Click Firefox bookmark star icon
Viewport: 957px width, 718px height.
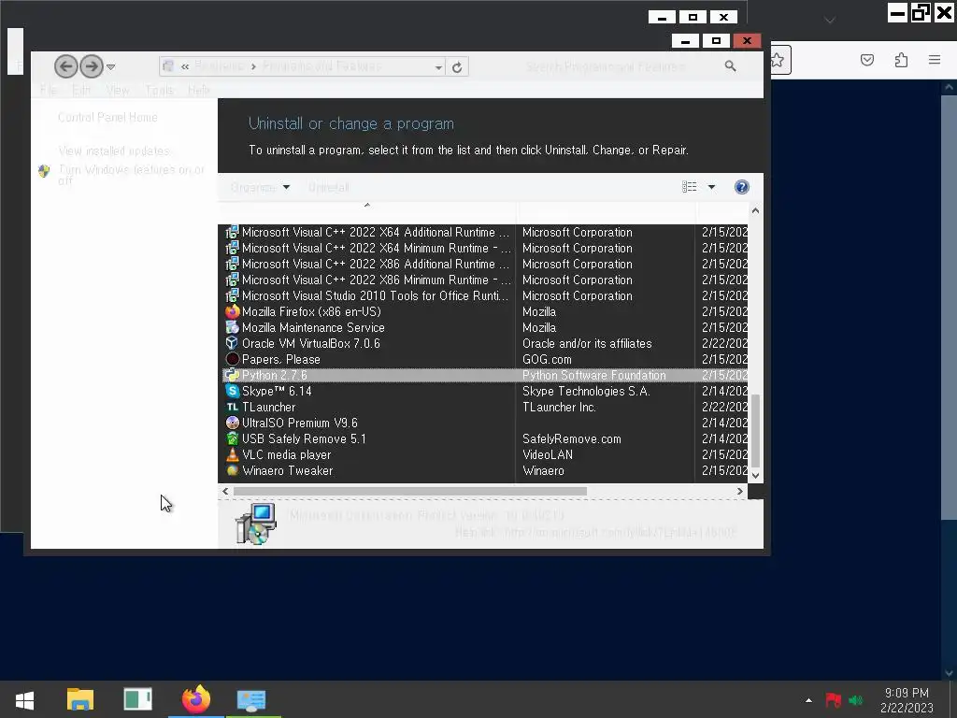click(x=777, y=60)
